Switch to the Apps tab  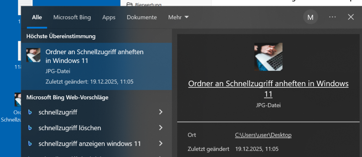(x=109, y=17)
